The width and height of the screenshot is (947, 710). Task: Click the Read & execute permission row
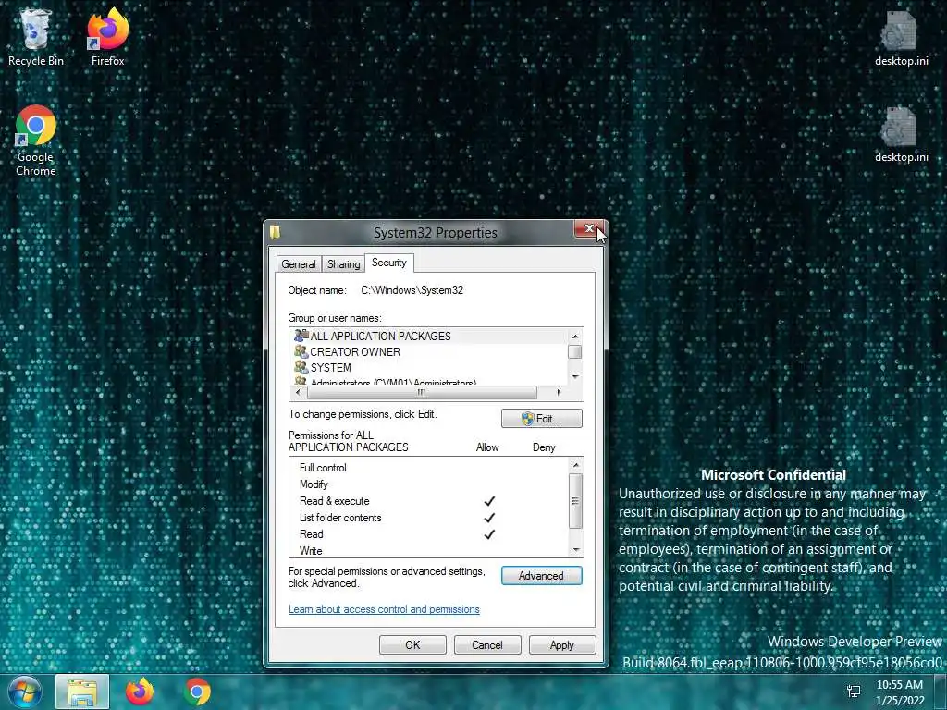(429, 501)
